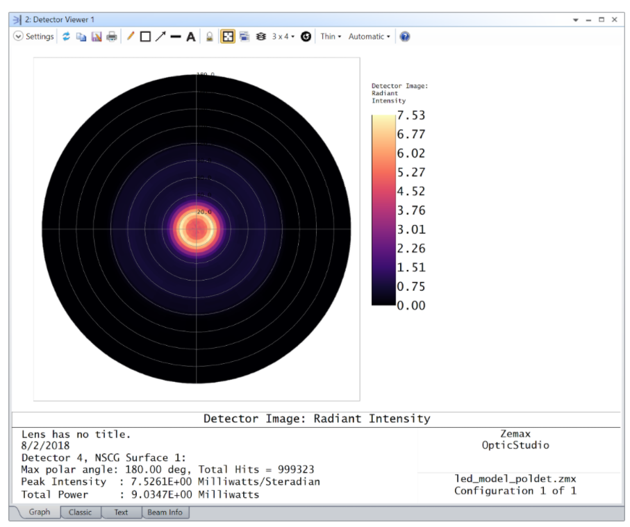This screenshot has width=630, height=527.
Task: Expand the Settings chevron
Action: click(19, 37)
